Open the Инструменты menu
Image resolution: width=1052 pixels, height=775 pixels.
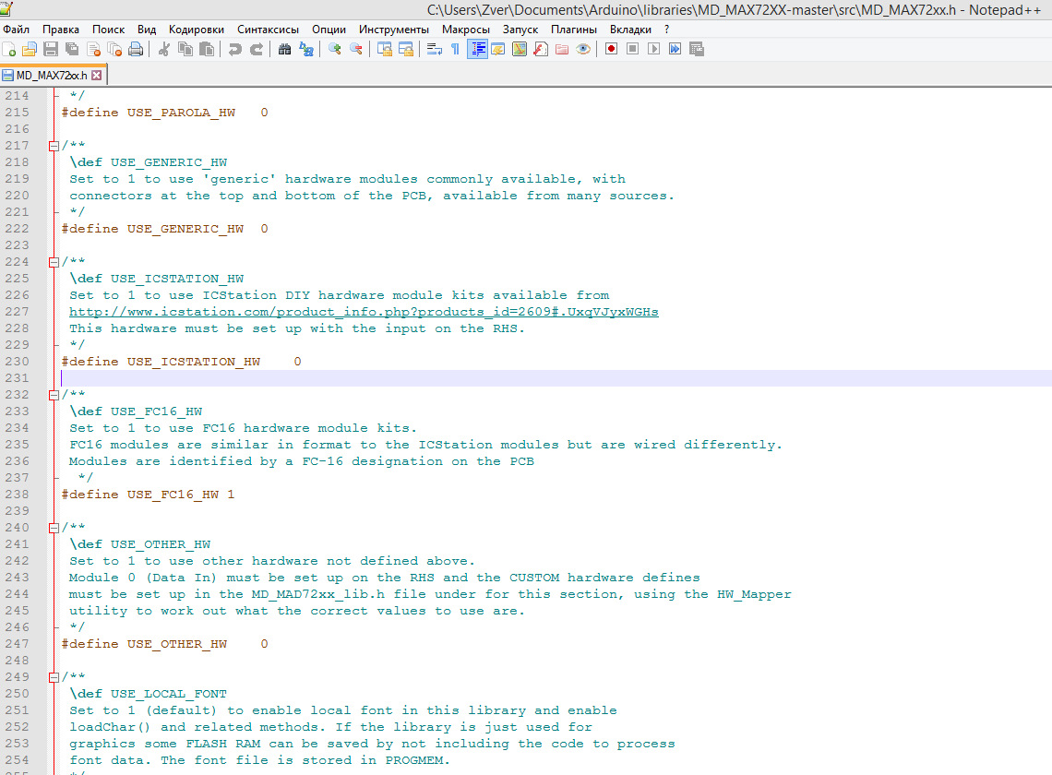(x=394, y=30)
